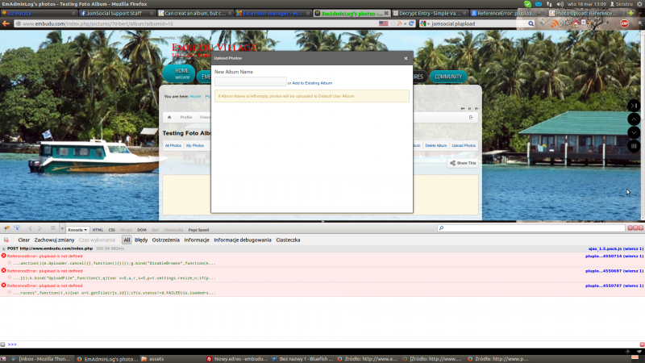Switch to the CSS panel tab
The width and height of the screenshot is (645, 363).
111,230
